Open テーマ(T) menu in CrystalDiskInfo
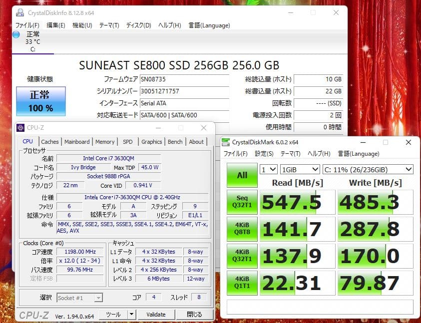The width and height of the screenshot is (421, 323). pos(109,25)
